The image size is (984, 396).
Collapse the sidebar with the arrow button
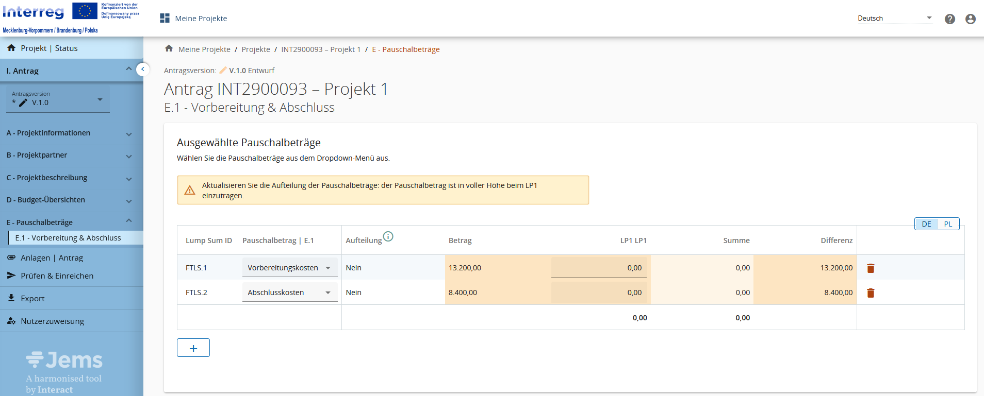(x=143, y=69)
